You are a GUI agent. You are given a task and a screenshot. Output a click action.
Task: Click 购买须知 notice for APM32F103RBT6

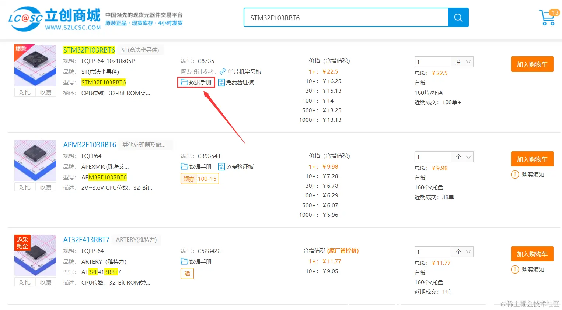tap(528, 175)
